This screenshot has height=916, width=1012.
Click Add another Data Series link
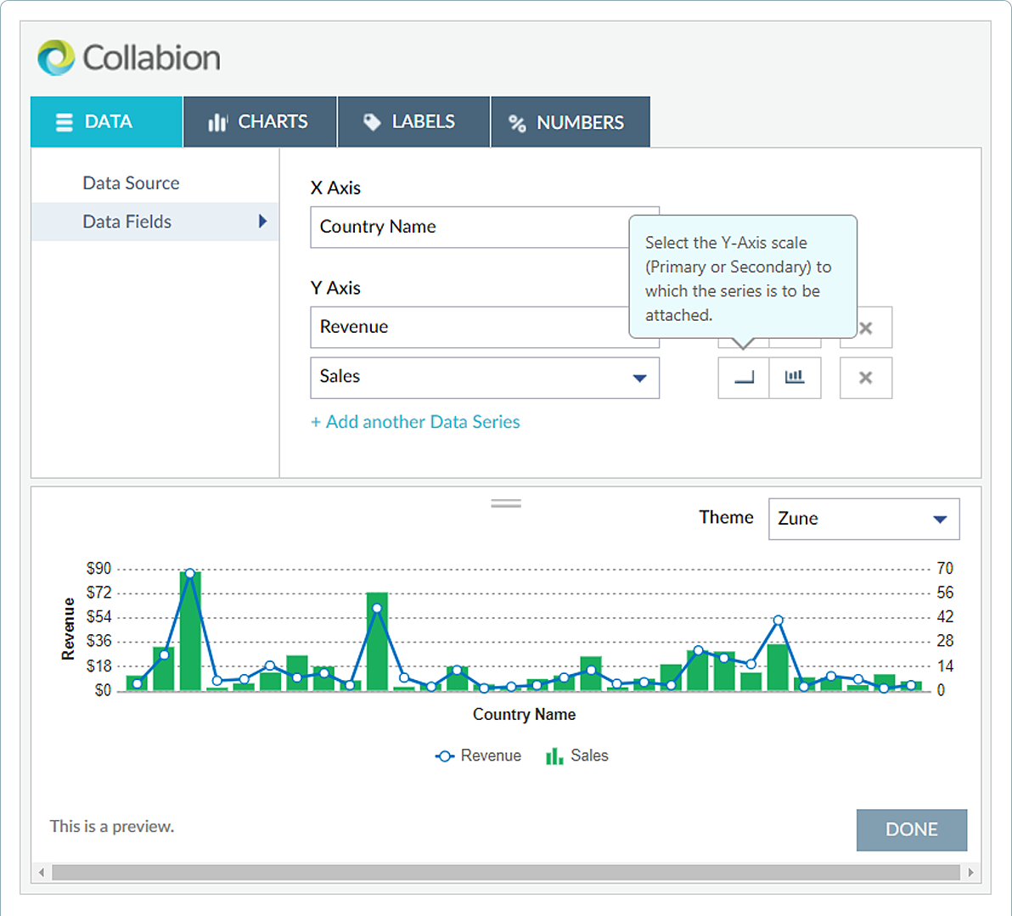pyautogui.click(x=415, y=422)
